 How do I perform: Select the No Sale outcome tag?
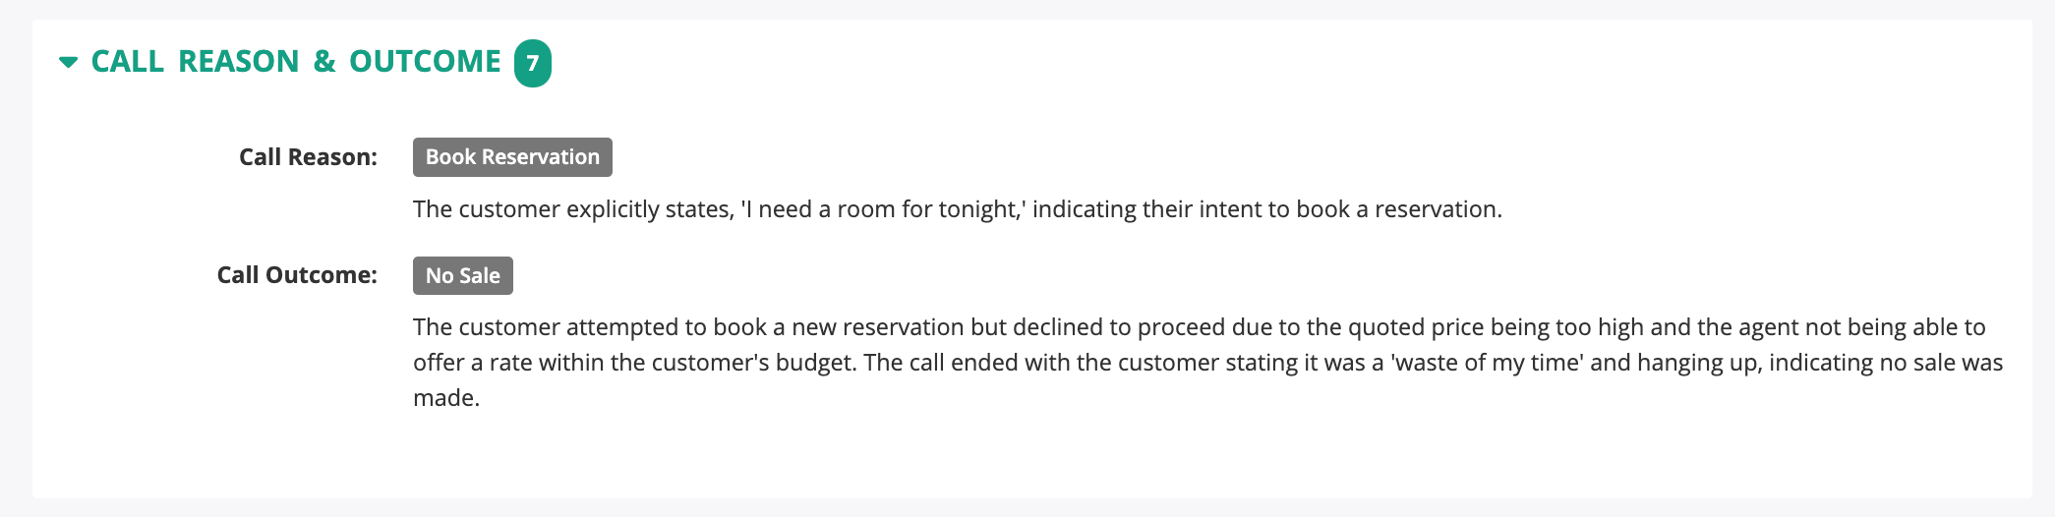(x=462, y=276)
